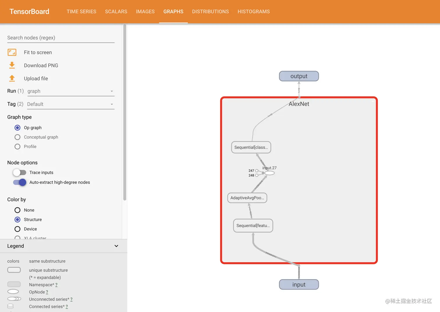Toggle Trace inputs switch
Screen dimensions: 440x312
(19, 172)
